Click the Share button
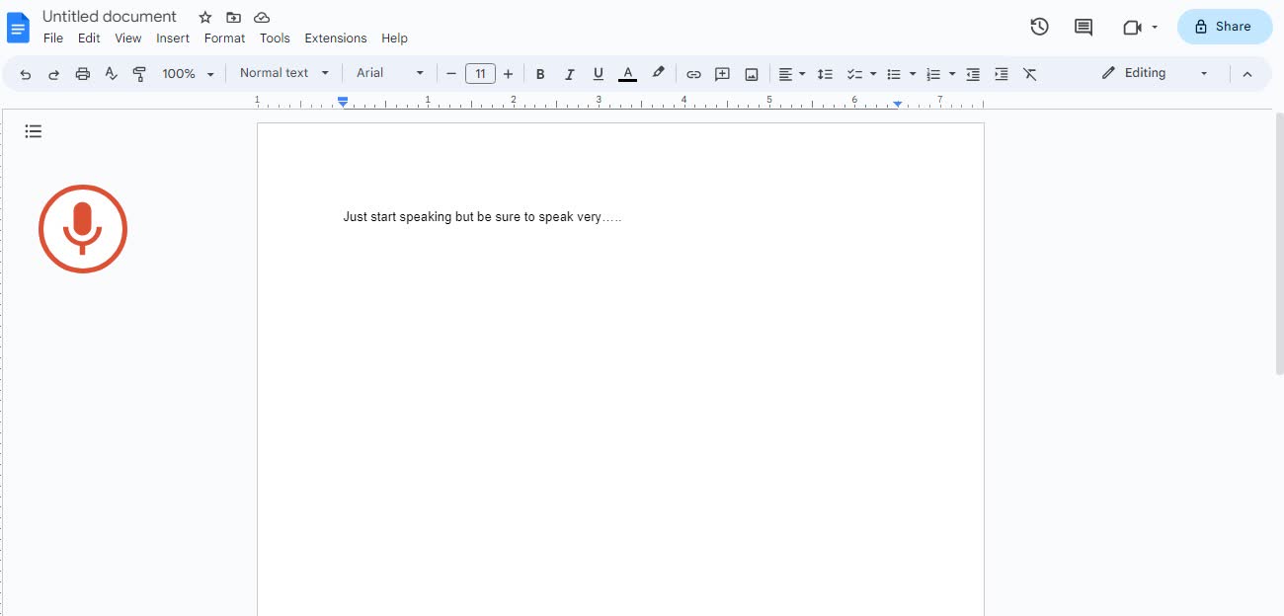Screen dimensions: 1284x616 pyautogui.click(x=1225, y=27)
